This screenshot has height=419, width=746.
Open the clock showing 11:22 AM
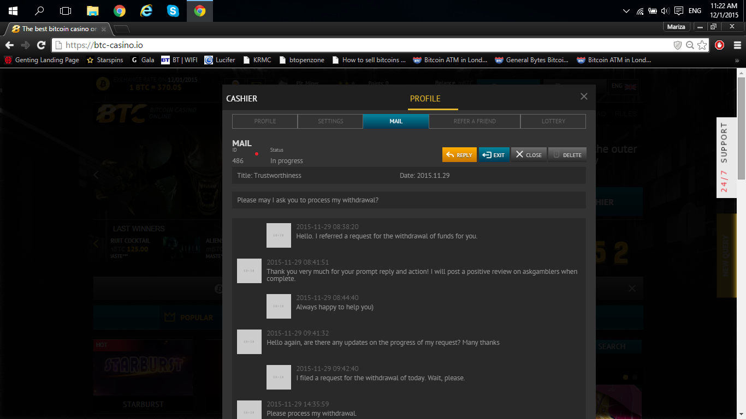[724, 10]
